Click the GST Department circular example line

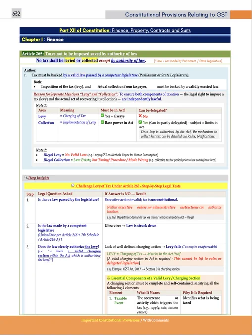pos(150,217)
